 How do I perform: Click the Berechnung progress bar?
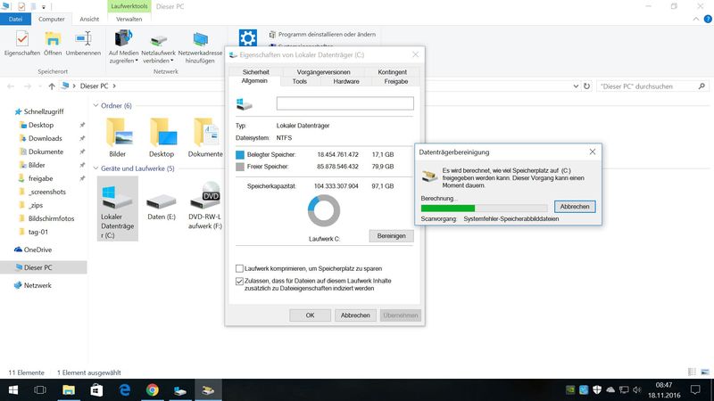coord(484,209)
